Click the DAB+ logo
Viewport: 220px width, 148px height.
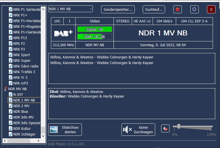63,33
